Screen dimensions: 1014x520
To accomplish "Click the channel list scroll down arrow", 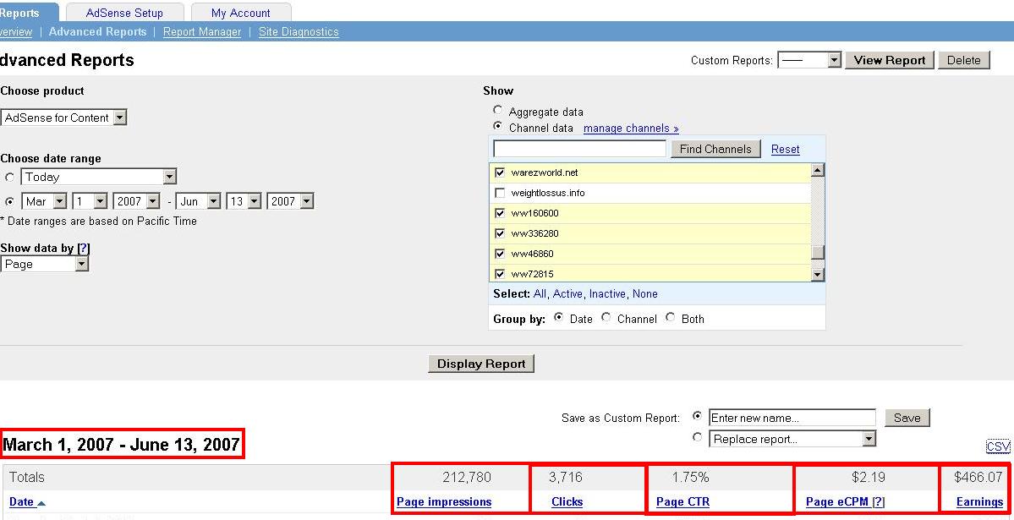I will tap(818, 275).
